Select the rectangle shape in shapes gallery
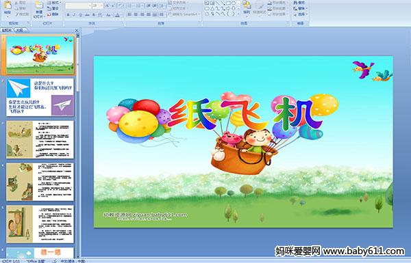 click(228, 3)
